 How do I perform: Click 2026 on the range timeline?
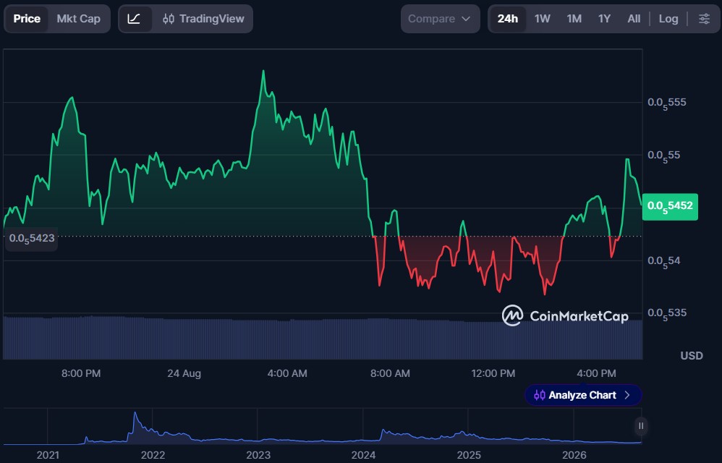tap(574, 455)
